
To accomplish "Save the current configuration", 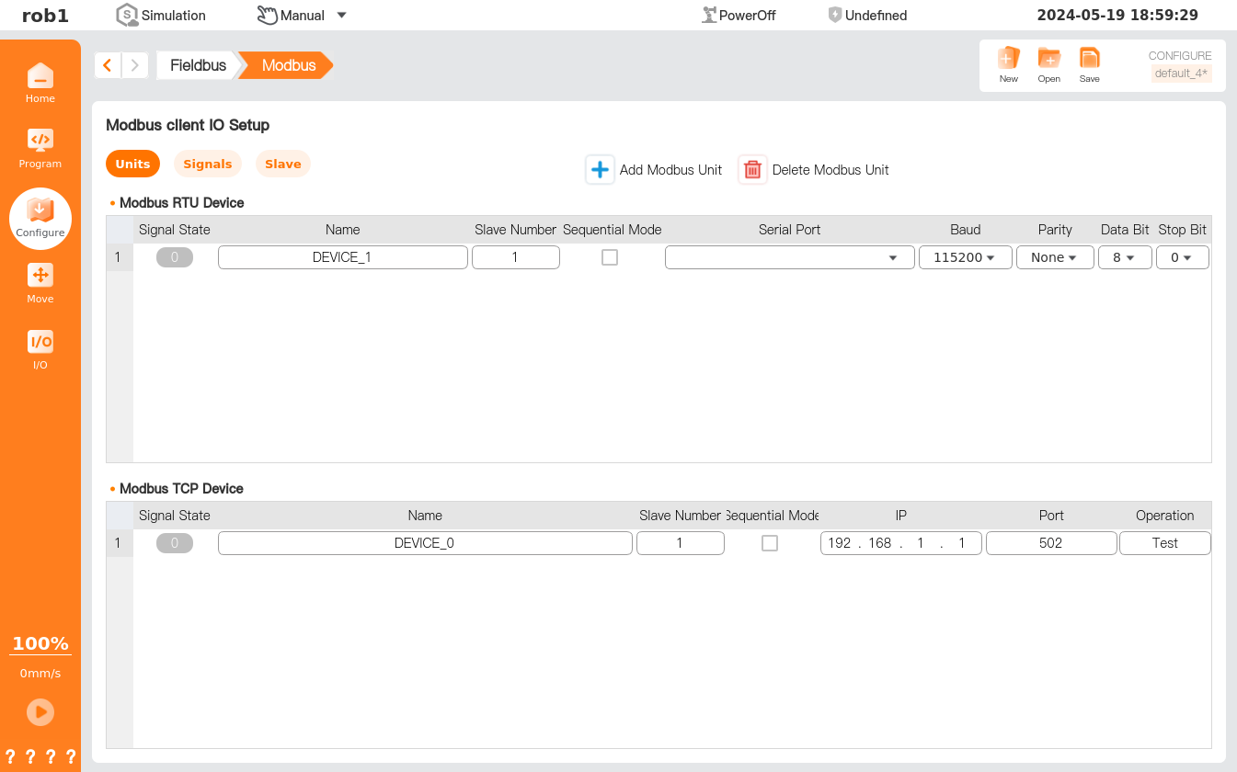I will 1089,60.
